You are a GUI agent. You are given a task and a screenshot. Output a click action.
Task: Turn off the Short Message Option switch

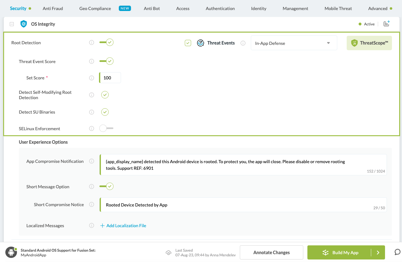tap(106, 186)
